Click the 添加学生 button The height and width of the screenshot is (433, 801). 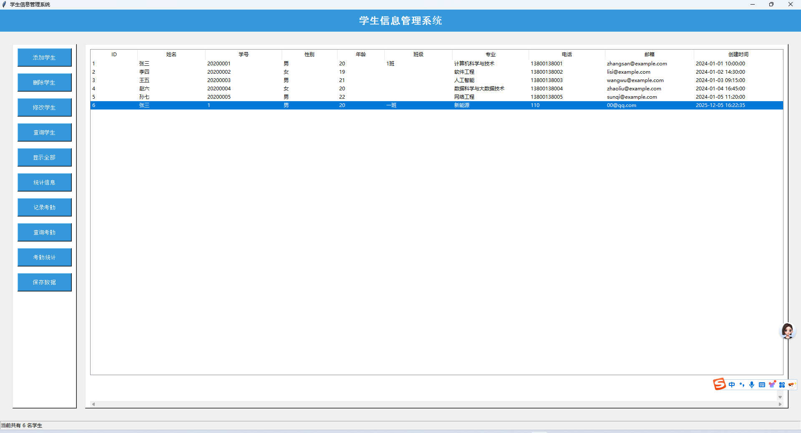(x=45, y=57)
